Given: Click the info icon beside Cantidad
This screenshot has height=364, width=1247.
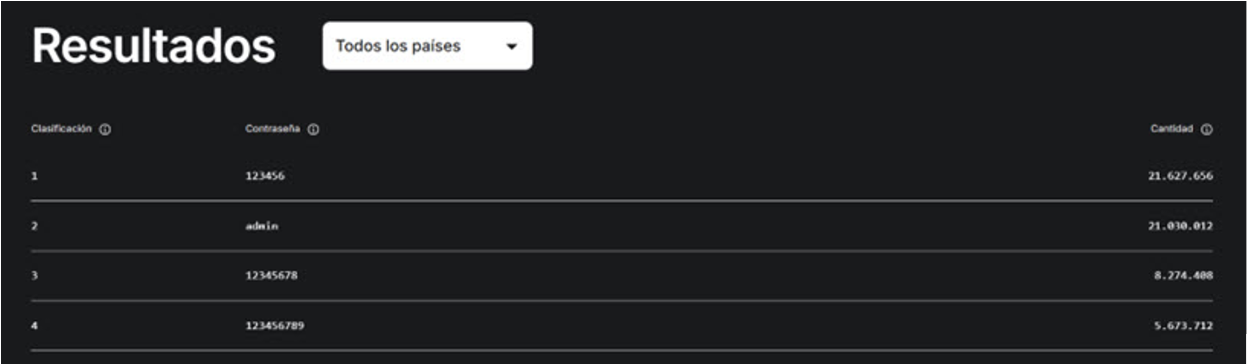Looking at the screenshot, I should pos(1207,129).
